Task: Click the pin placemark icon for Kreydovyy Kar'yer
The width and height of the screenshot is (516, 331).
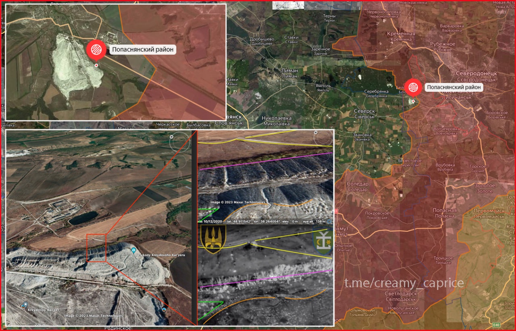Action: [25, 304]
